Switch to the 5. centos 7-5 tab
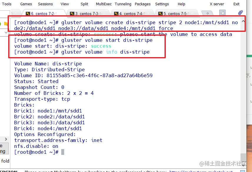252x172 pixels. click(x=176, y=14)
